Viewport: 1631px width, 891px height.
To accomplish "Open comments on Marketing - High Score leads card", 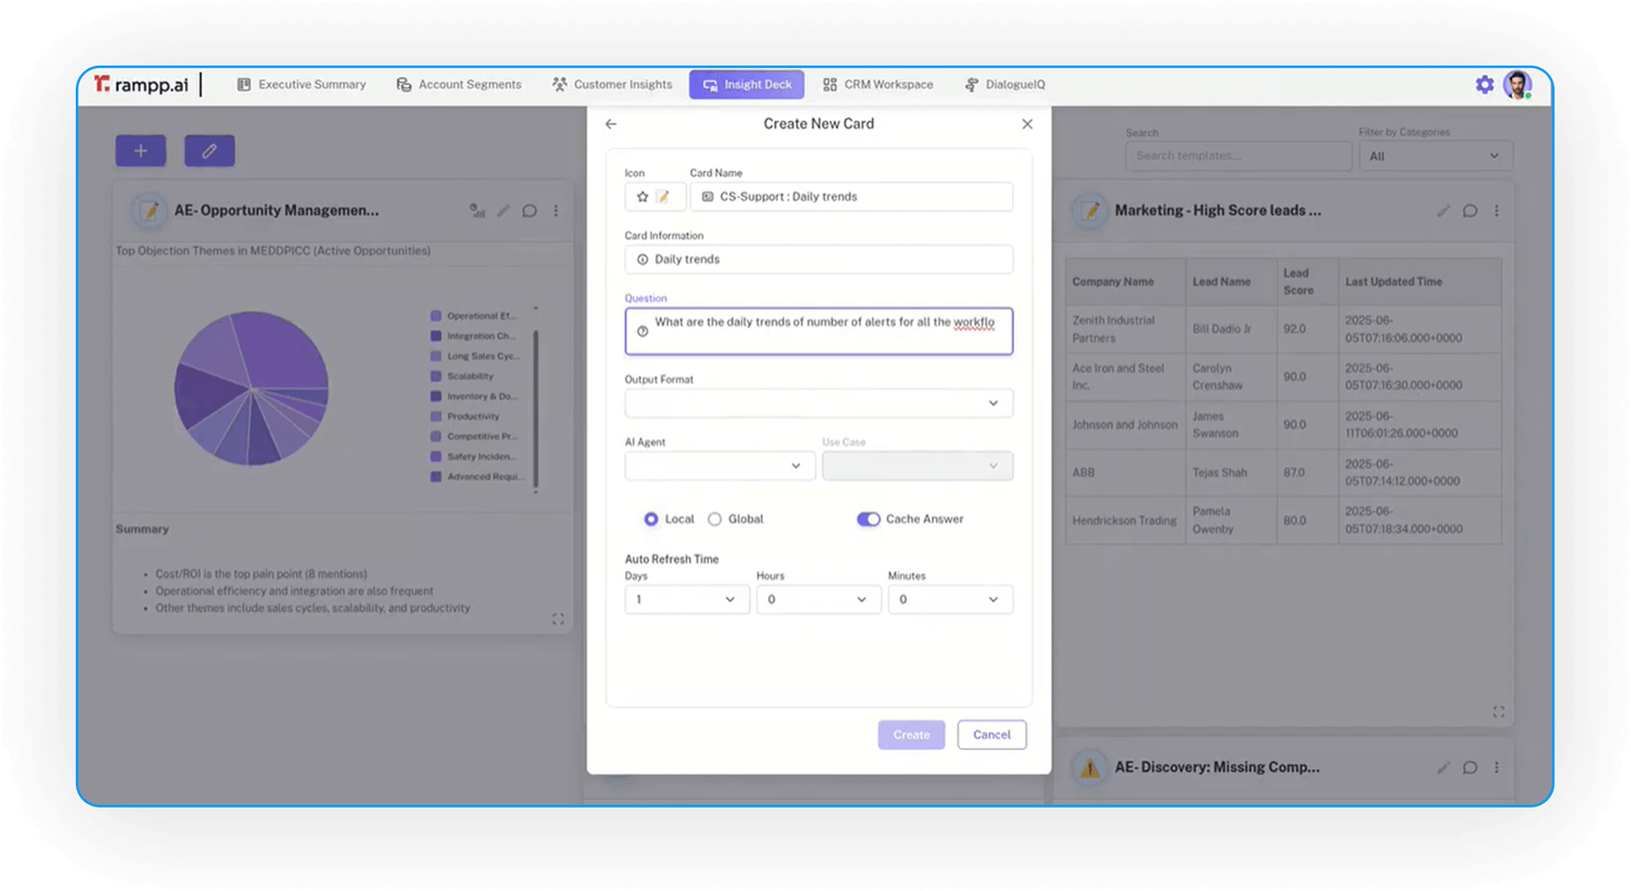I will [x=1469, y=211].
